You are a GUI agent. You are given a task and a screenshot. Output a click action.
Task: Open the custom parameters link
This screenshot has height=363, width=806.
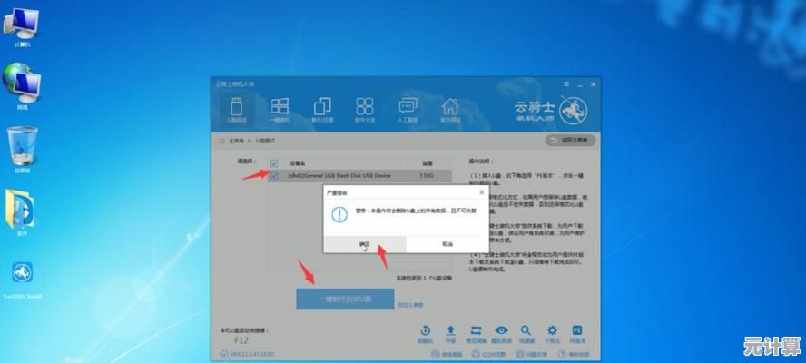point(410,305)
